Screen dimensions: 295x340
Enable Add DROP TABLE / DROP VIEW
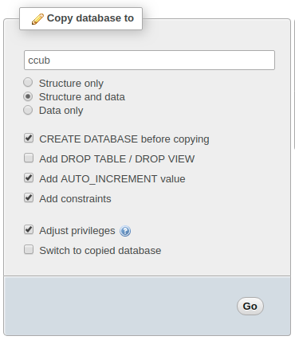(x=29, y=158)
